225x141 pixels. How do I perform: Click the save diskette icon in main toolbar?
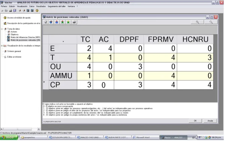[x=15, y=11]
